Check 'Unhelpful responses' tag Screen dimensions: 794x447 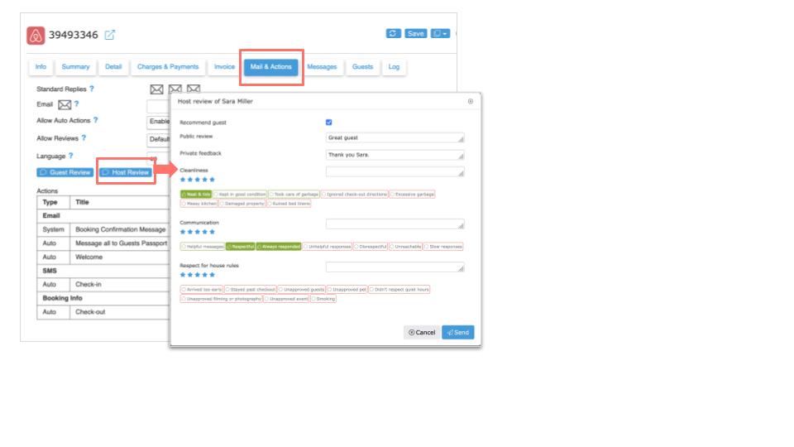tap(328, 247)
